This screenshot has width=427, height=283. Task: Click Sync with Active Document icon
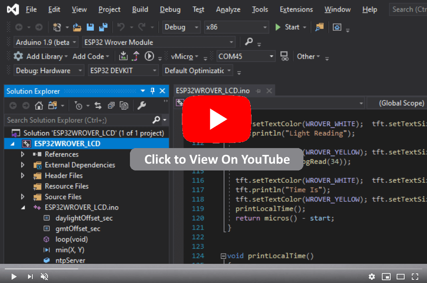(98, 105)
